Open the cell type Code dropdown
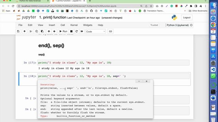 (x=96, y=32)
